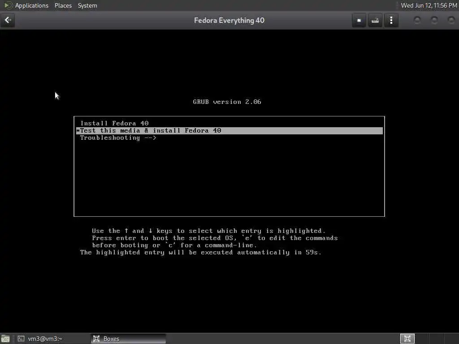Open the Places menu
Image resolution: width=459 pixels, height=344 pixels.
tap(63, 5)
